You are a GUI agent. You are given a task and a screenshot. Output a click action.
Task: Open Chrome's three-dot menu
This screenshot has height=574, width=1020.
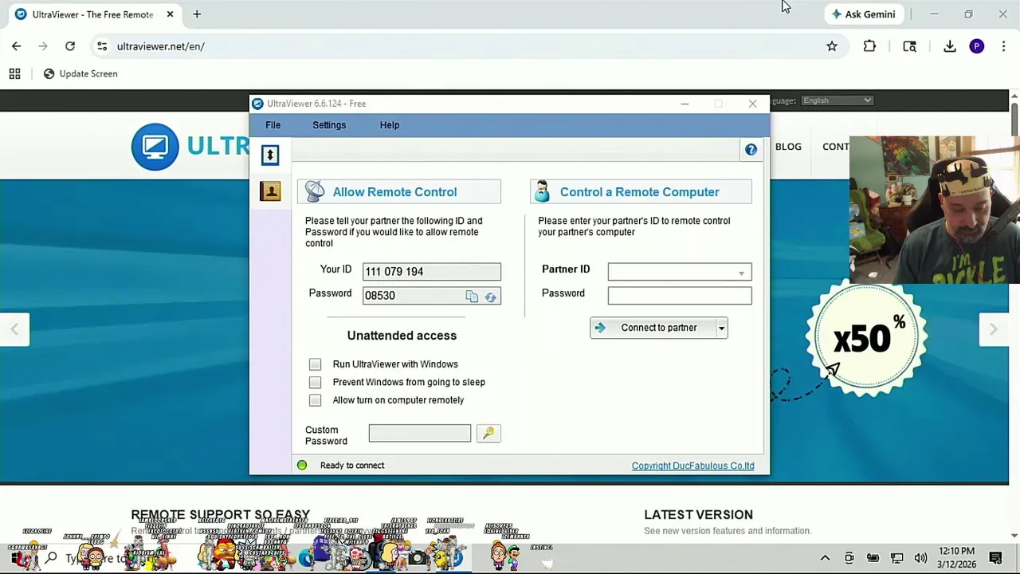1003,46
